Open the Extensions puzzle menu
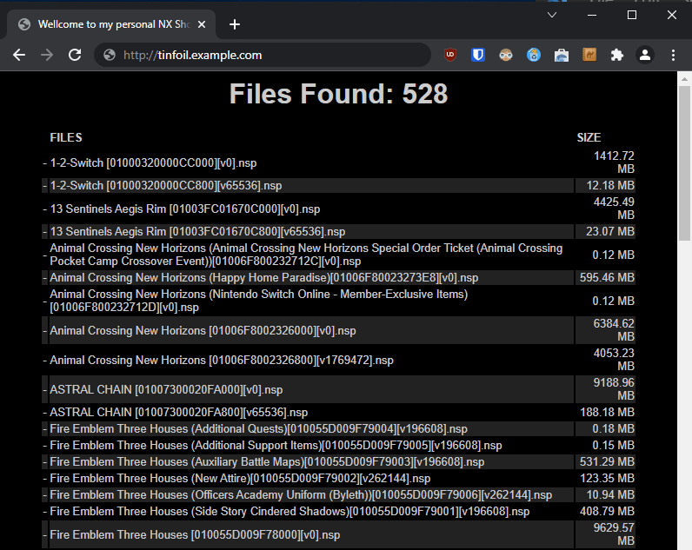The image size is (692, 550). click(x=617, y=55)
